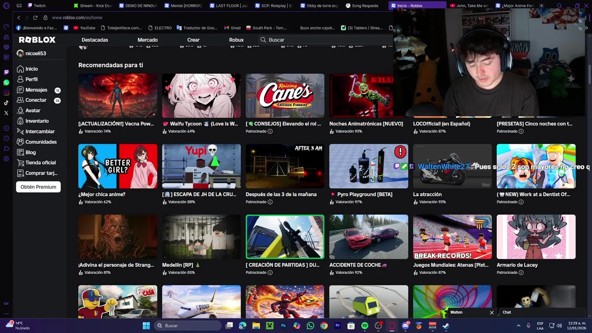Close the Walten chat popup
Screen dimensions: 592x333
pyautogui.click(x=492, y=313)
